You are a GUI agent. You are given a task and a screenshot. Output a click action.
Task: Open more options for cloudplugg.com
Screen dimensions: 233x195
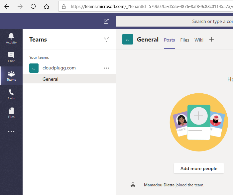tap(106, 68)
